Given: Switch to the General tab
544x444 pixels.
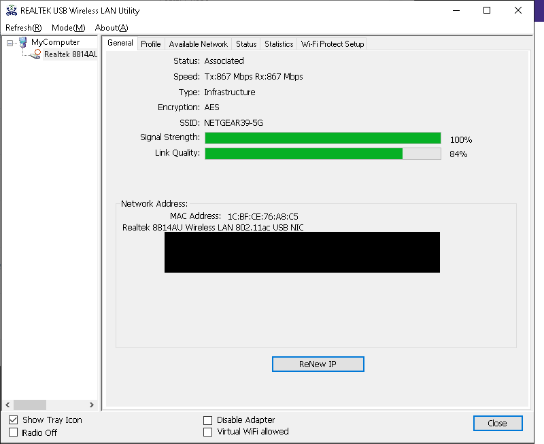Looking at the screenshot, I should [x=120, y=43].
